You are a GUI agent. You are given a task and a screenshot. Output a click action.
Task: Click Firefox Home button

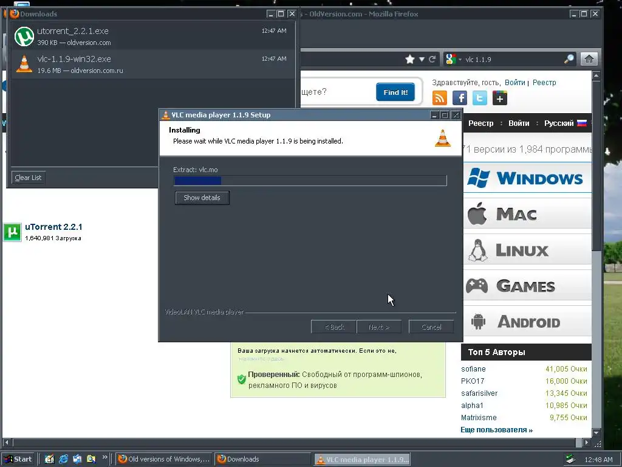pos(589,59)
